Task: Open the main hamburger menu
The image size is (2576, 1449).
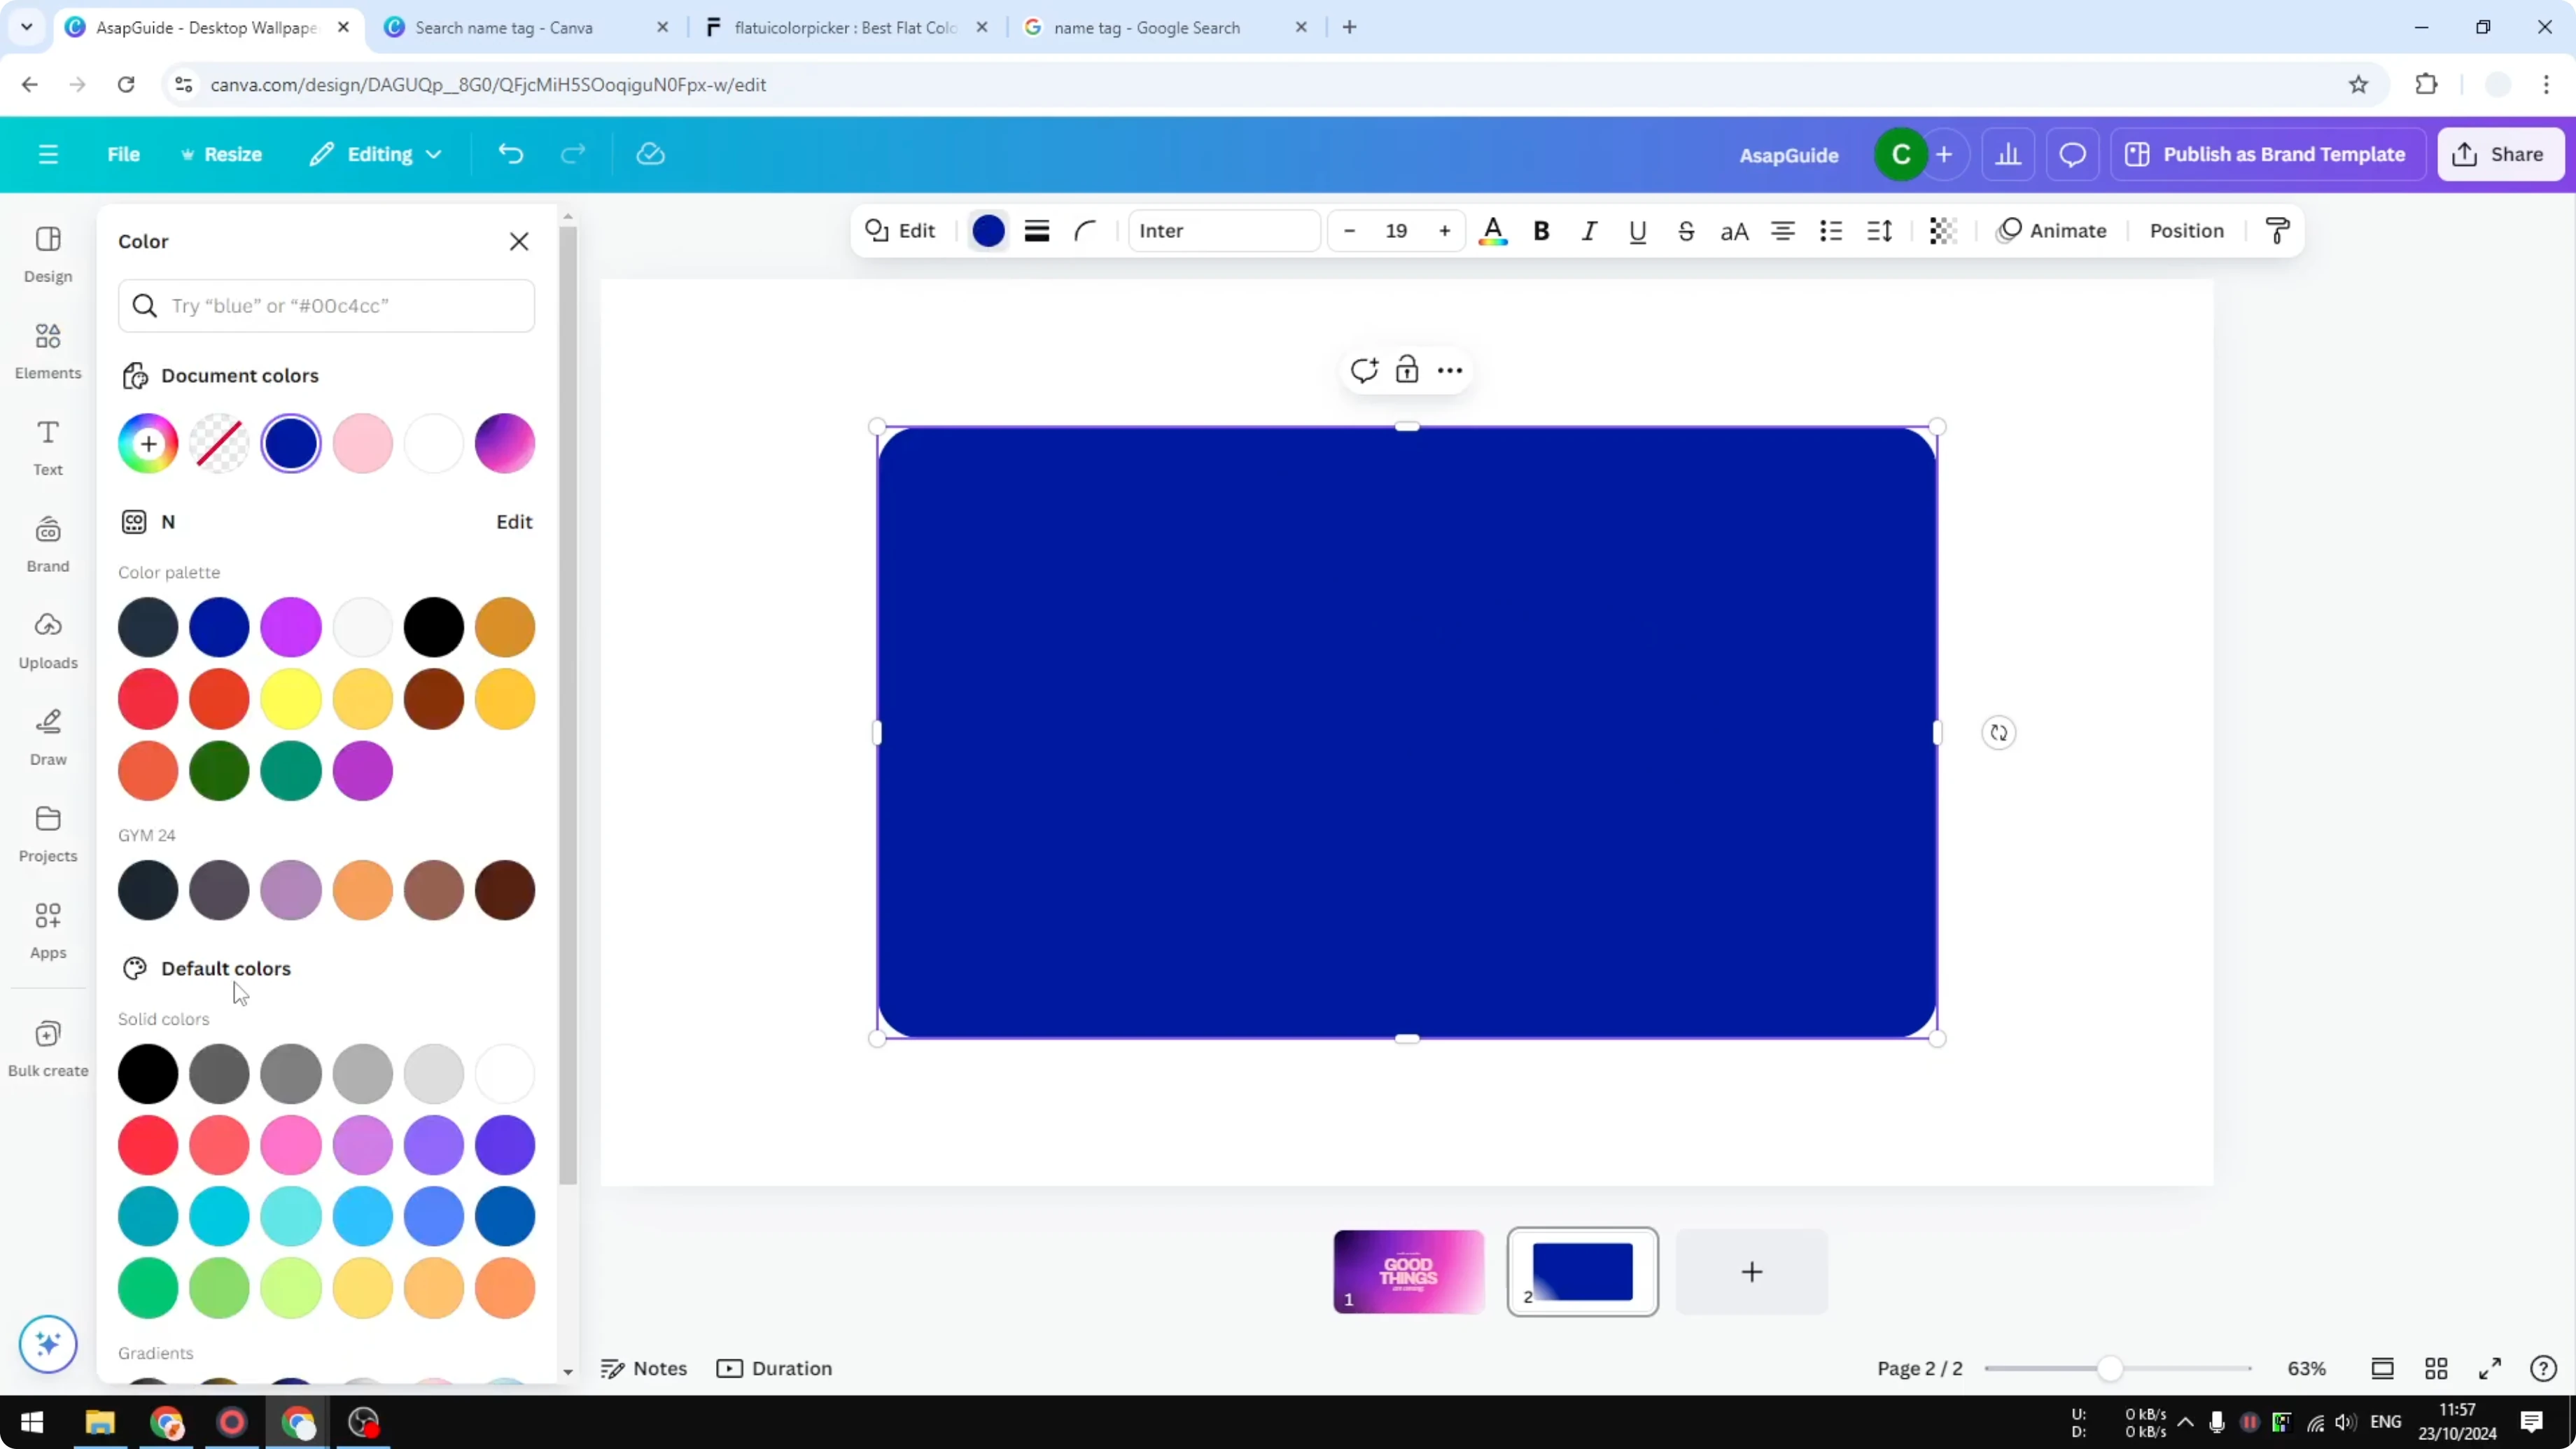Action: point(48,154)
